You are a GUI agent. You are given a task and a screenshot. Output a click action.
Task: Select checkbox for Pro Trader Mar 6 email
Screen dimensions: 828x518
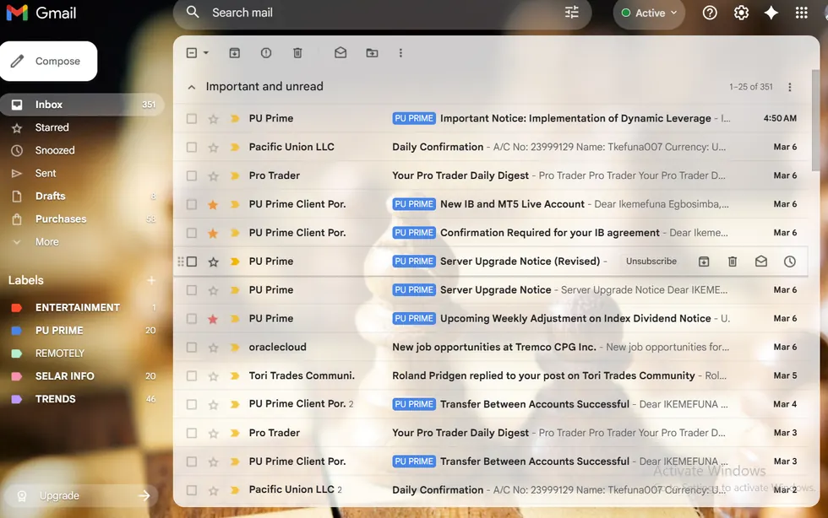click(192, 175)
